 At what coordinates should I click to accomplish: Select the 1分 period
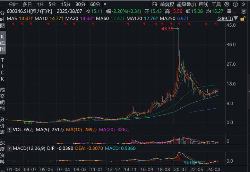40,4
